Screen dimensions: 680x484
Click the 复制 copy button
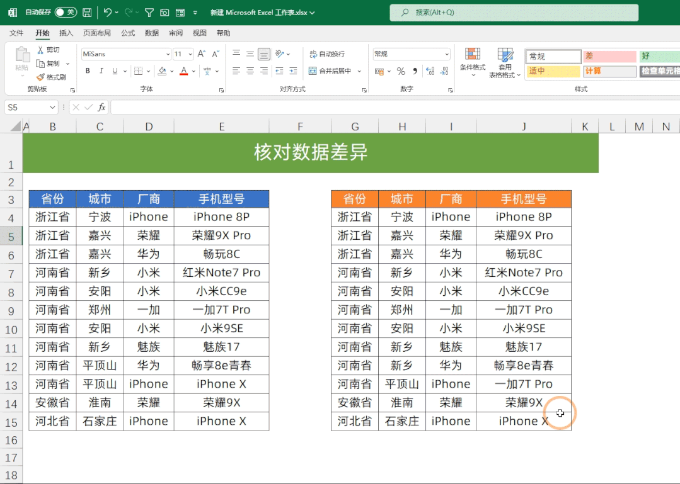[x=49, y=64]
